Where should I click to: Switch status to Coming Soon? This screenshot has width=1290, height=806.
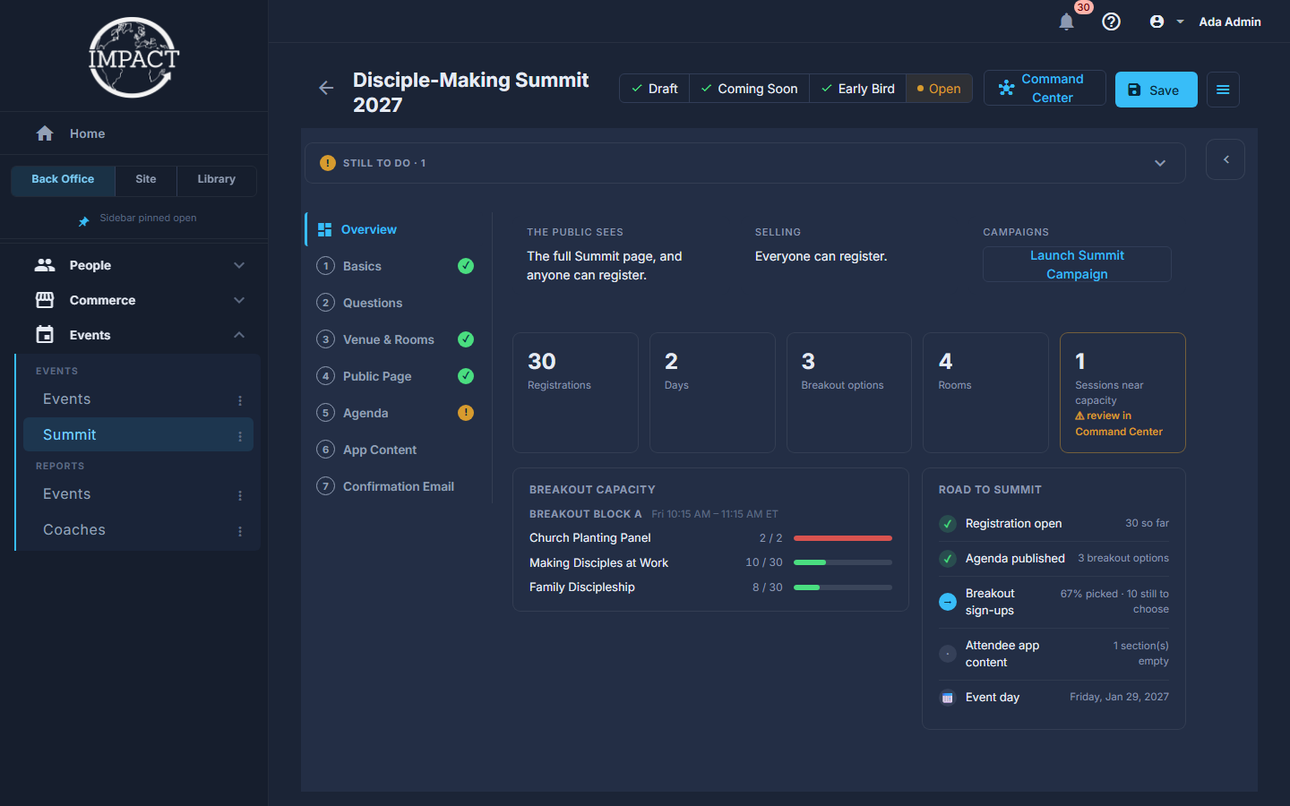749,89
